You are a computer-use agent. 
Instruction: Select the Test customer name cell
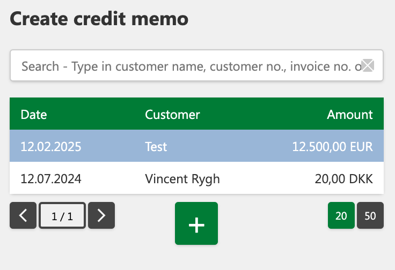coord(156,147)
